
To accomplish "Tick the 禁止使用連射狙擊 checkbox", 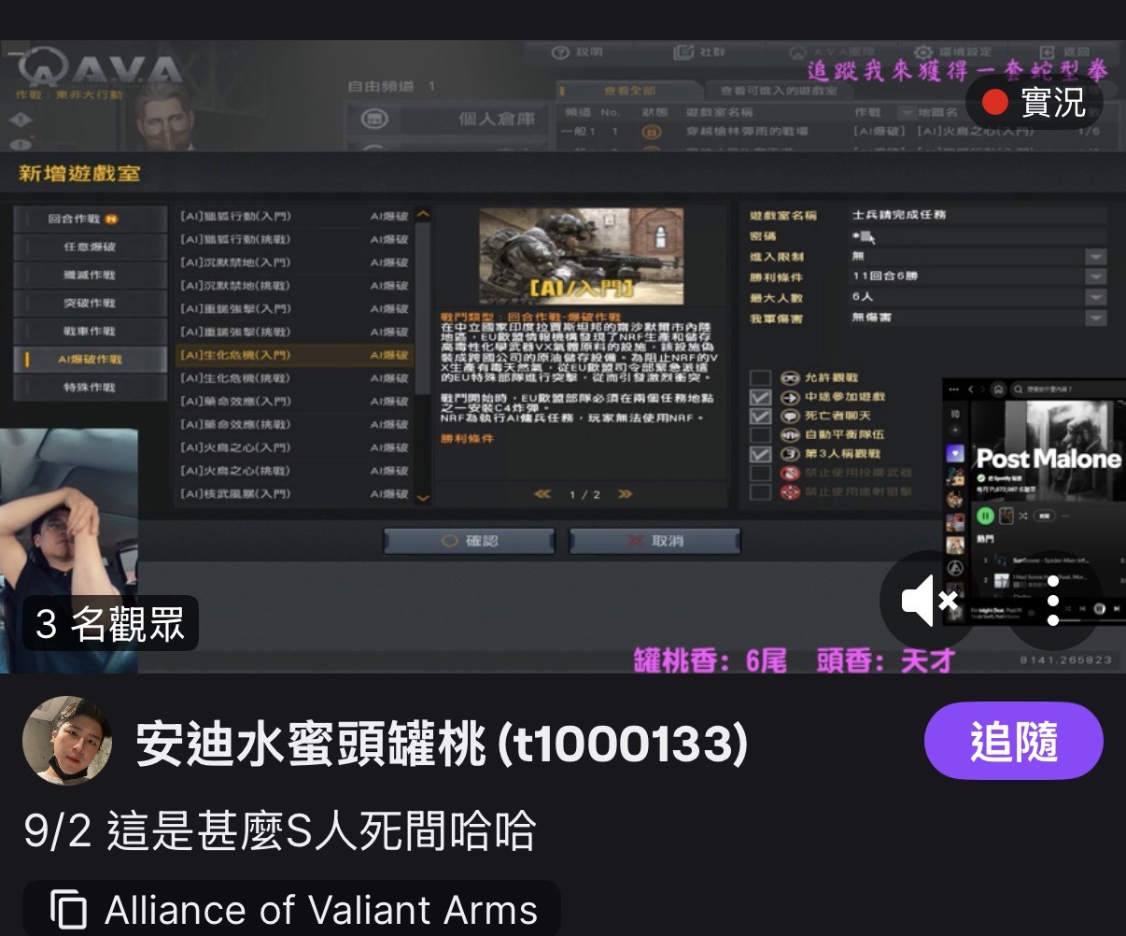I will [x=761, y=491].
